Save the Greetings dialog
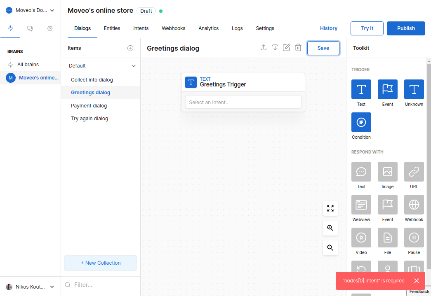This screenshot has width=431, height=296. [x=323, y=48]
